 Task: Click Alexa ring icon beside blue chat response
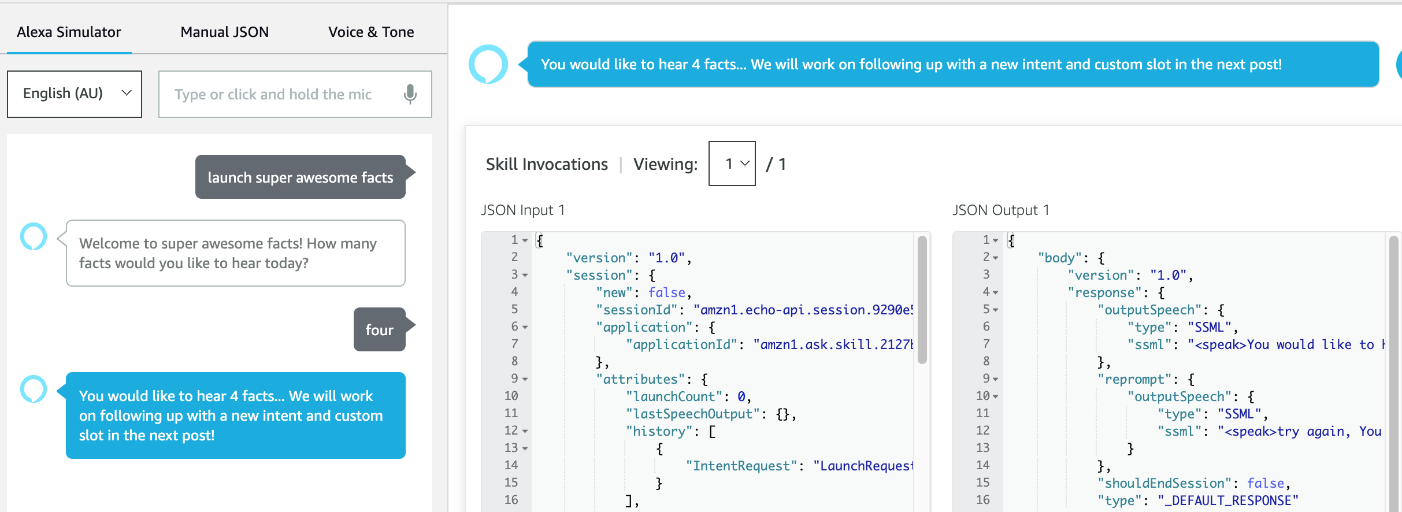(x=34, y=389)
